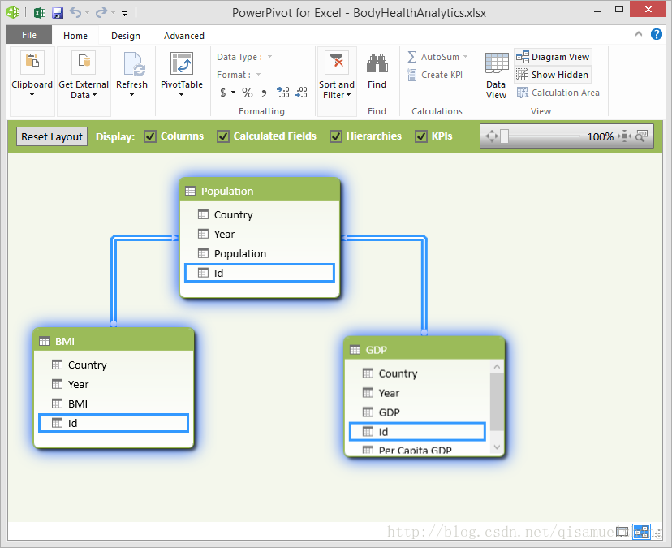Decrease decimal places
Screen dimensions: 672x548
point(301,93)
